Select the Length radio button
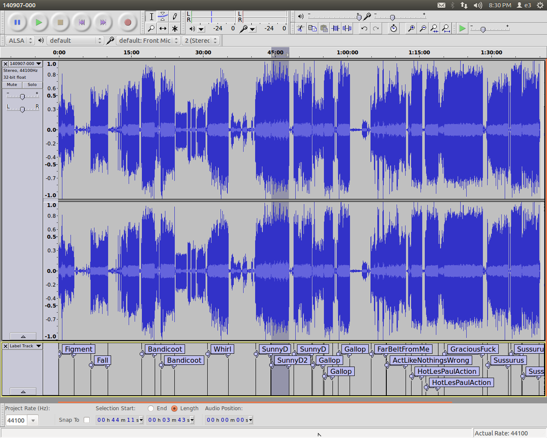Screen dimensions: 547x438 click(x=174, y=408)
